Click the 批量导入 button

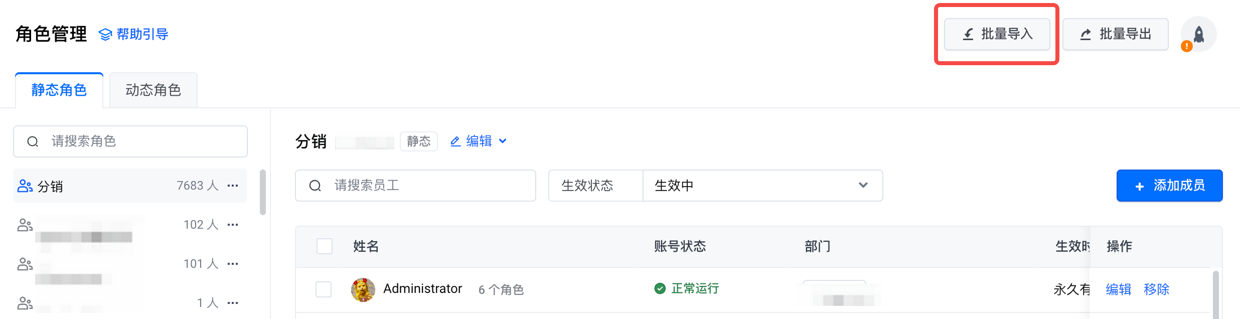997,34
